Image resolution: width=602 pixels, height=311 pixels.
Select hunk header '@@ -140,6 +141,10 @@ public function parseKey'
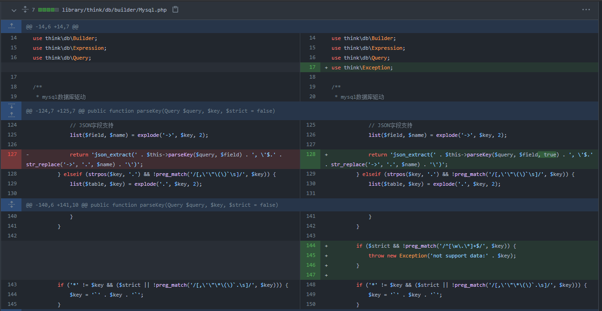point(152,205)
